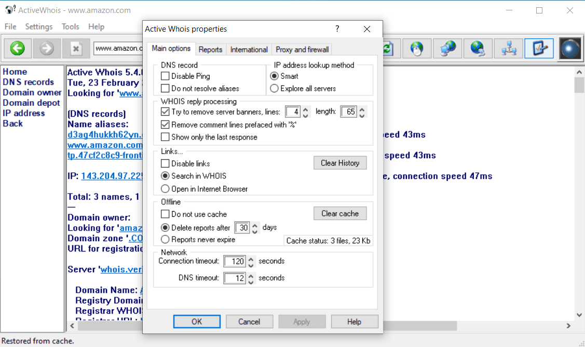Click the blue activity orb indicator
Image resolution: width=585 pixels, height=347 pixels.
(570, 49)
